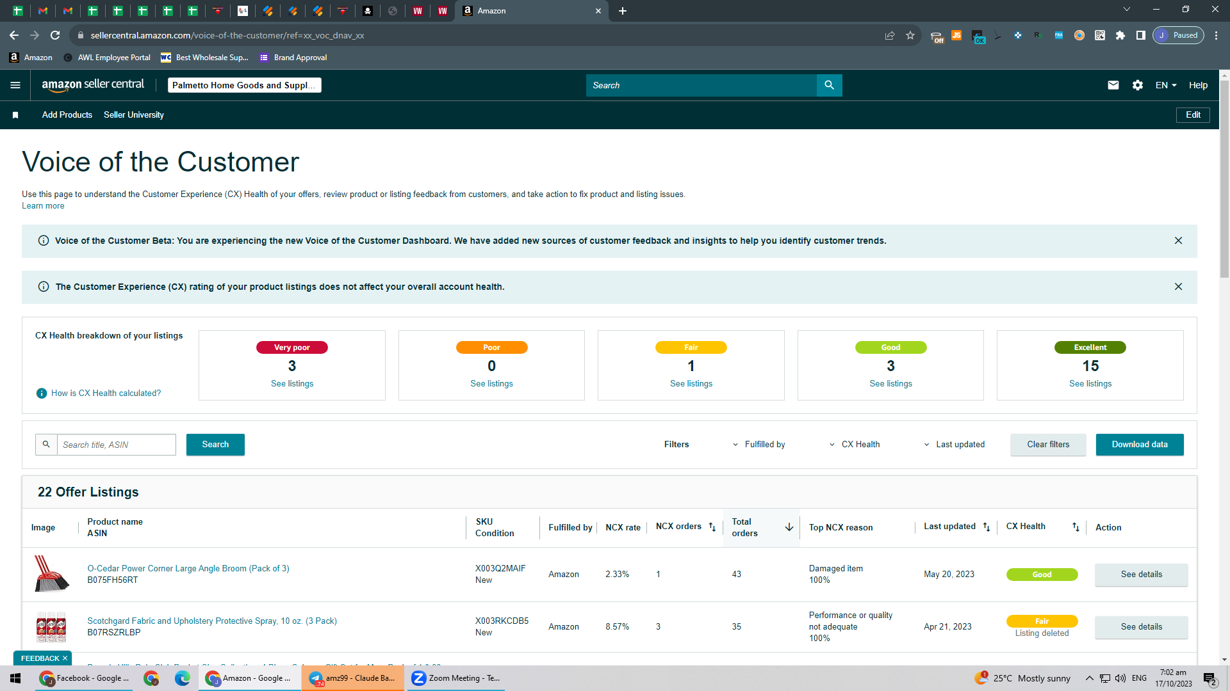Click the Scotchgard spray product thumbnail

click(x=51, y=627)
